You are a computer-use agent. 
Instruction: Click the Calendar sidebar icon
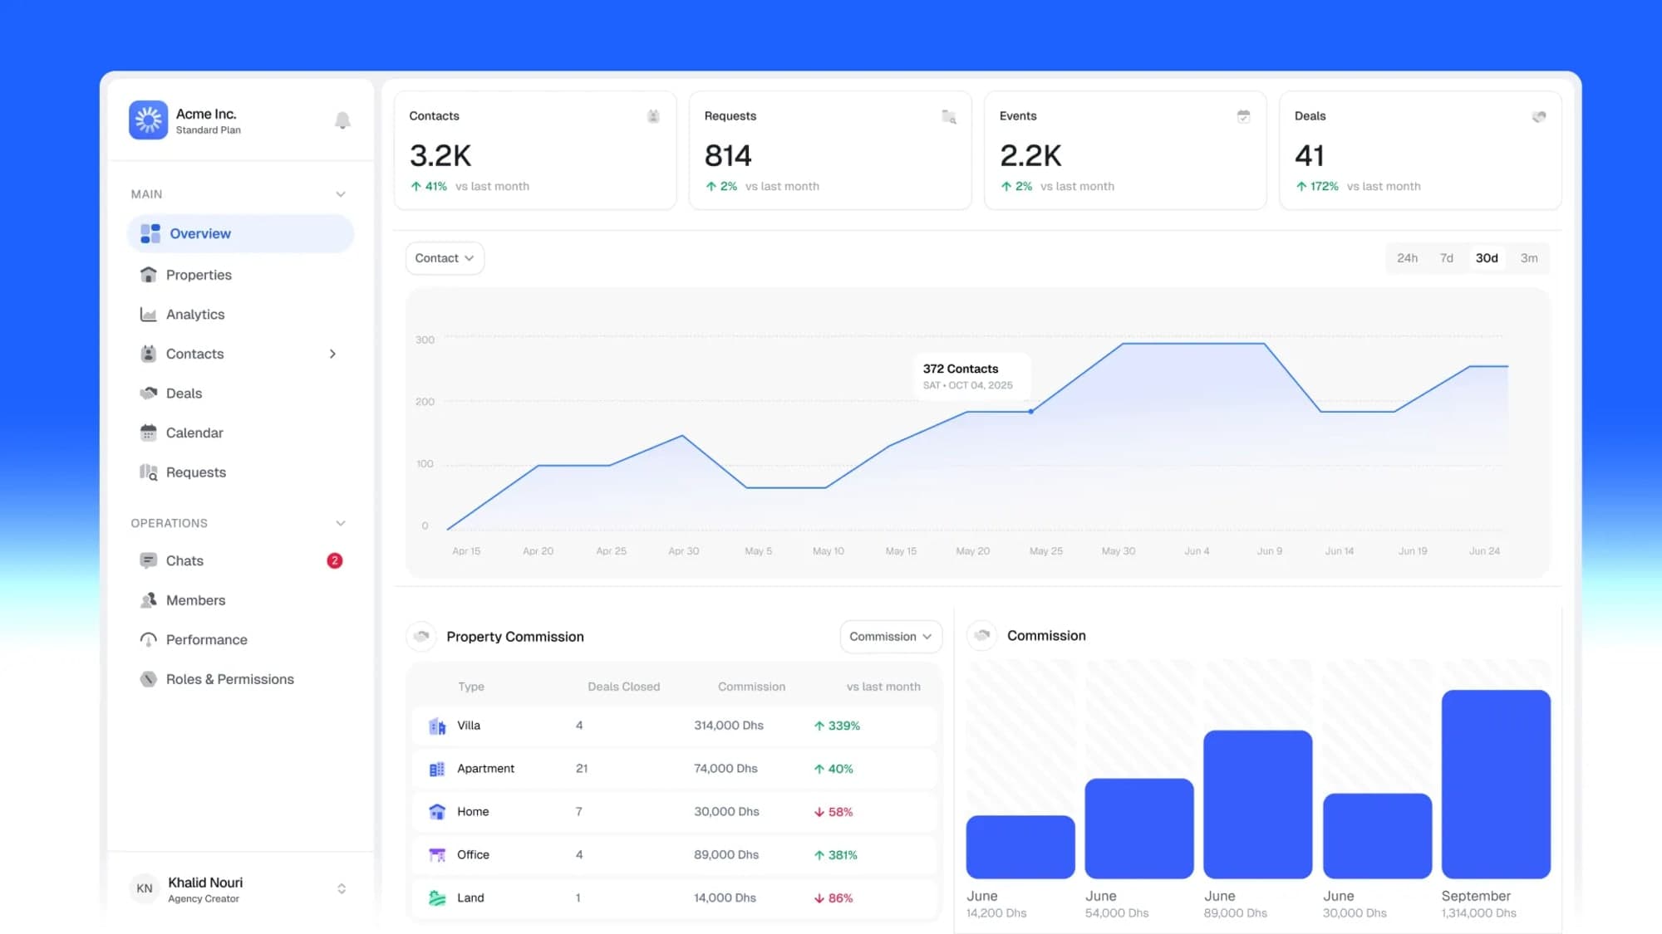[148, 433]
